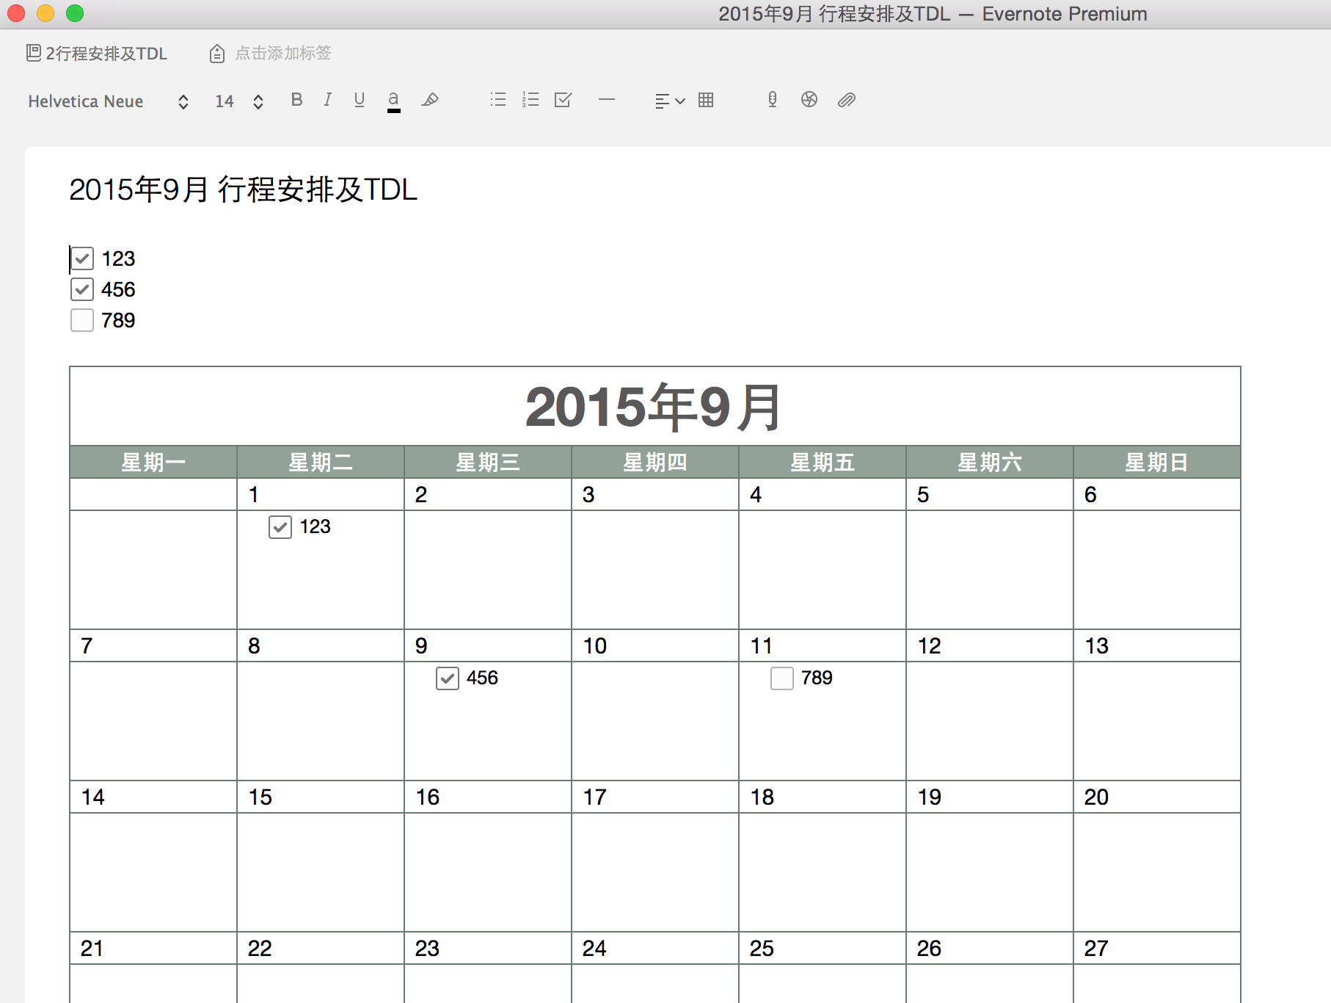1331x1003 pixels.
Task: Toggle the 456 checkbox on September 9
Action: click(448, 678)
